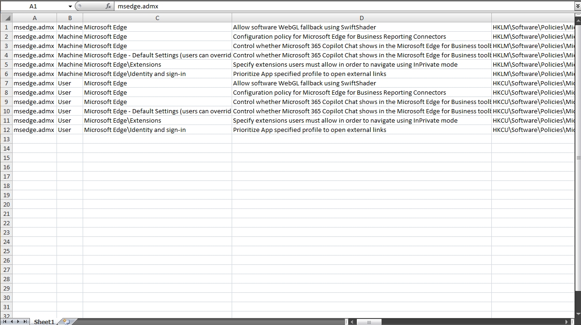Select Specify extensions InPrivate cell row 5
This screenshot has width=581, height=325.
361,64
